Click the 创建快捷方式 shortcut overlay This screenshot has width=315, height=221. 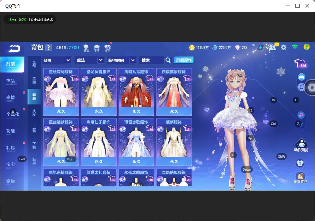point(41,20)
